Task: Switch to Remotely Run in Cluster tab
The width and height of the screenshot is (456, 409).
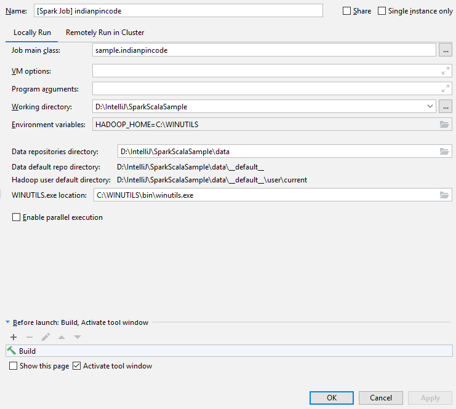Action: tap(105, 33)
